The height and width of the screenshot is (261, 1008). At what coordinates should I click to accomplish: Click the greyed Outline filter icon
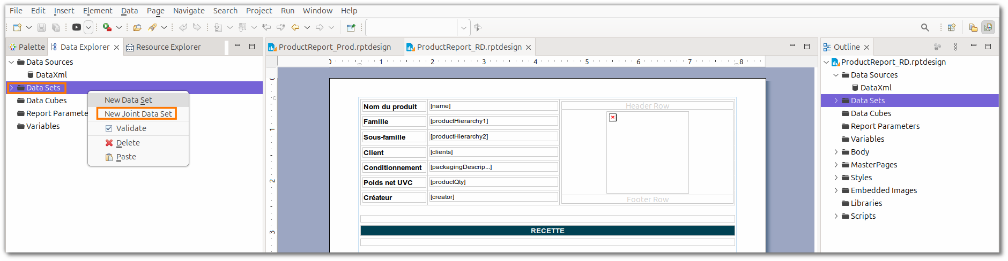937,47
